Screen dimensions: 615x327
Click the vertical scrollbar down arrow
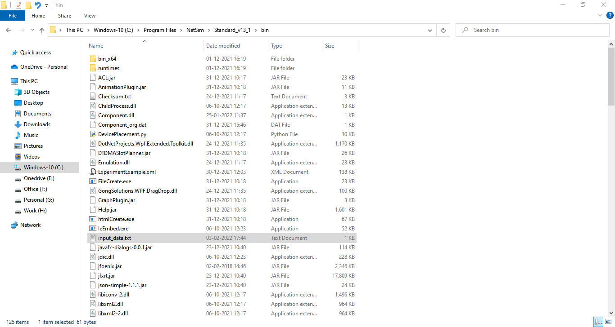point(611,313)
